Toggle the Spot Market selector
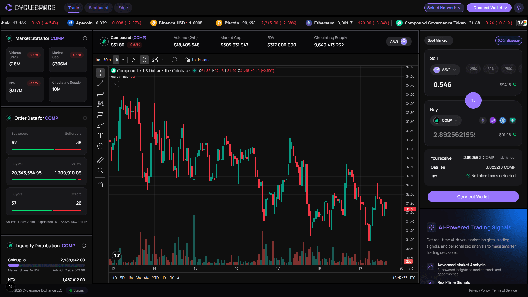Image resolution: width=528 pixels, height=297 pixels. pyautogui.click(x=438, y=40)
